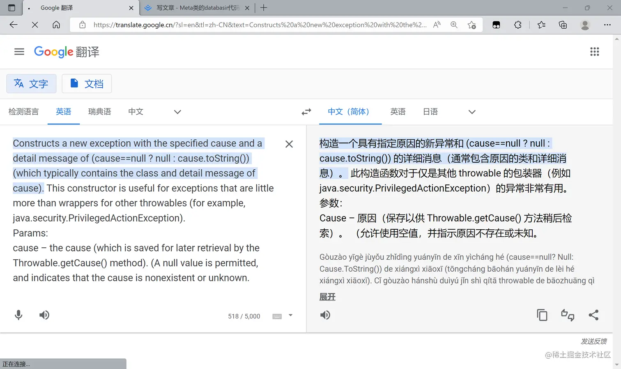Open the zoom control in address bar
Viewport: 621px width, 369px height.
[x=454, y=25]
